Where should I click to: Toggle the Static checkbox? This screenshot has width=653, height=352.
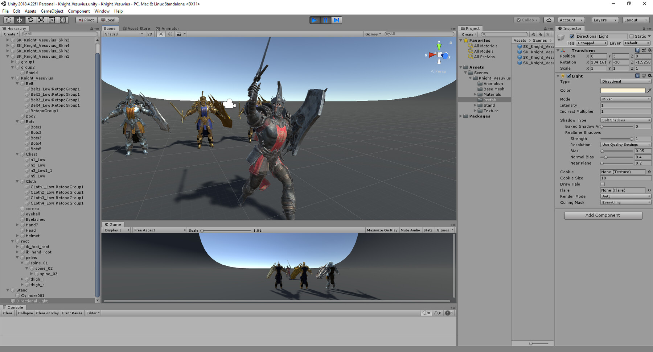pos(632,36)
